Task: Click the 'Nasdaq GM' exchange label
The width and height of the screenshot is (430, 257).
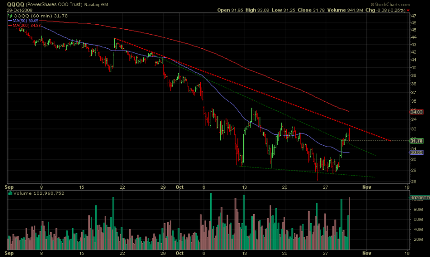Action: click(96, 5)
